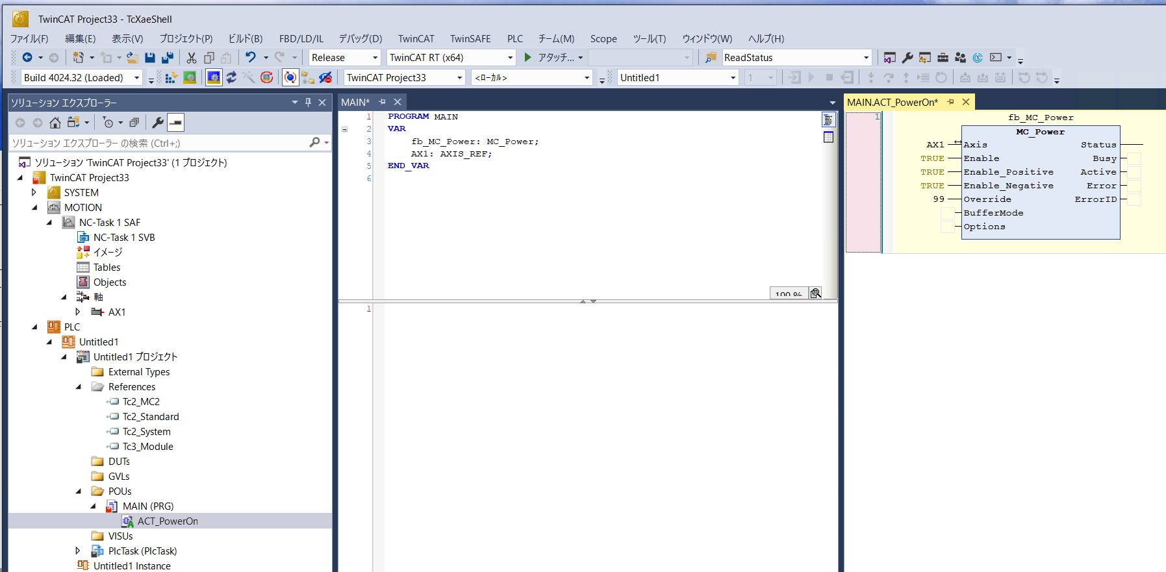Click the New Project icon

[78, 58]
